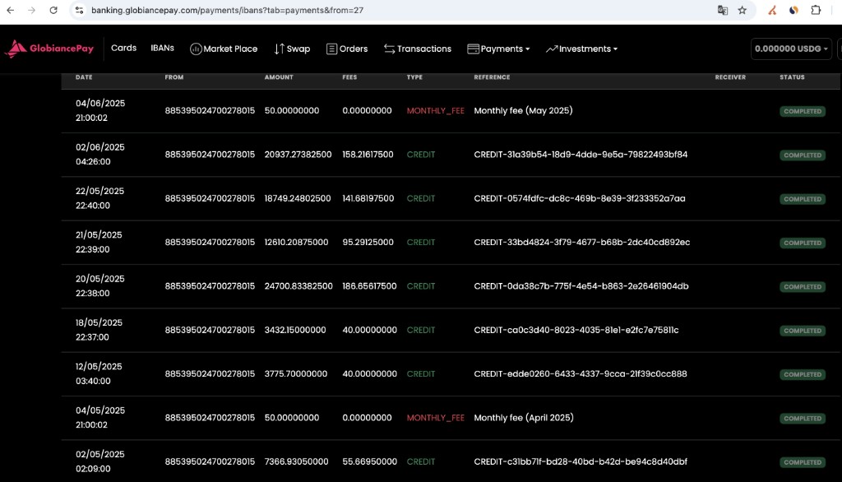This screenshot has height=482, width=842.
Task: Click the fee value 186.65617500
Action: [369, 286]
